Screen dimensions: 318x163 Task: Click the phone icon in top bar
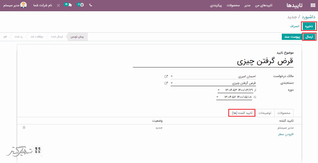click(90, 5)
